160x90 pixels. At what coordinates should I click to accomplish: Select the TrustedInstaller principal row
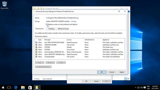pos(80,57)
